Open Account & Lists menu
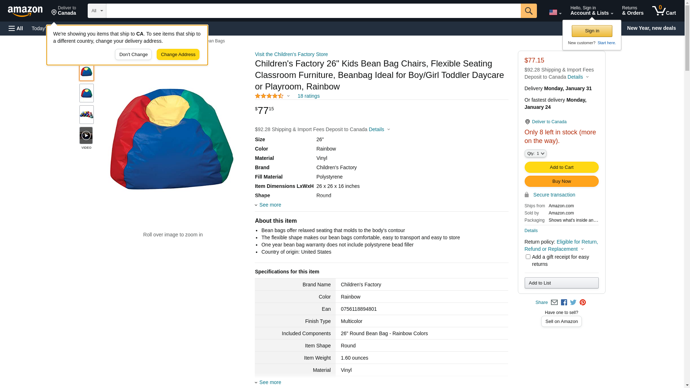Image resolution: width=690 pixels, height=388 pixels. click(592, 11)
